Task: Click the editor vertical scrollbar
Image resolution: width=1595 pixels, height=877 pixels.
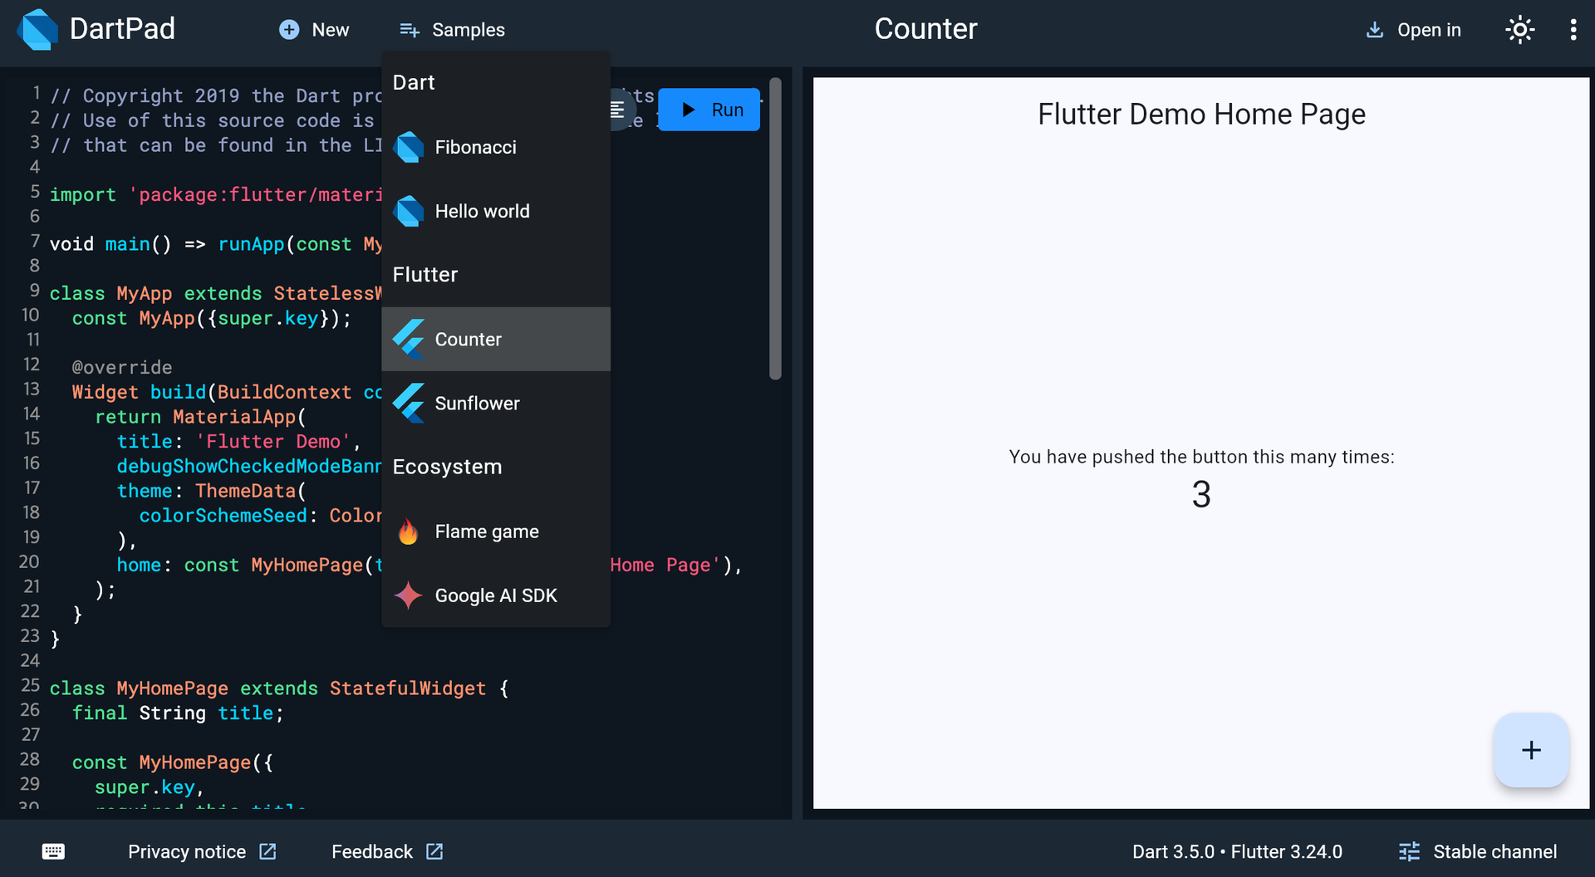Action: [775, 228]
